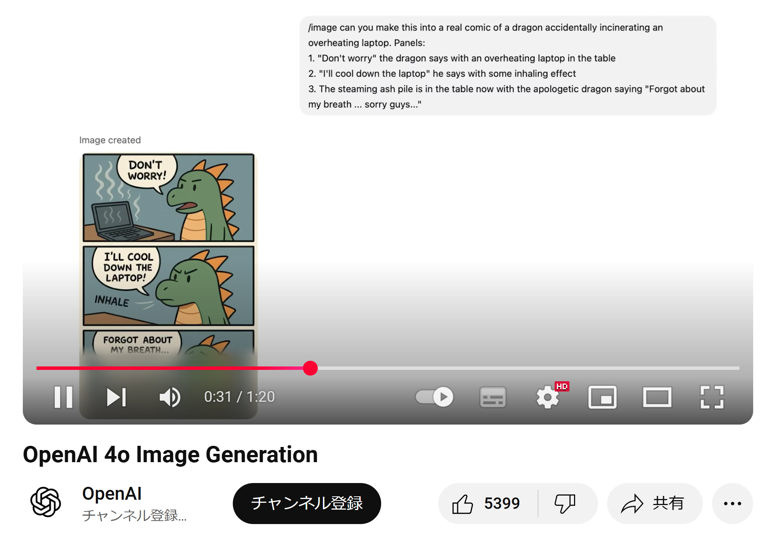Click the video title OpenAI 4o Image Generation
The height and width of the screenshot is (540, 768).
170,455
